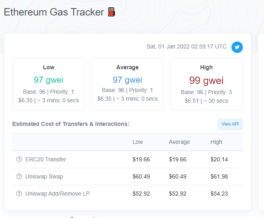This screenshot has width=264, height=218.
Task: Click help icon beside Uniswap Add/Remove LP
Action: [x=19, y=194]
